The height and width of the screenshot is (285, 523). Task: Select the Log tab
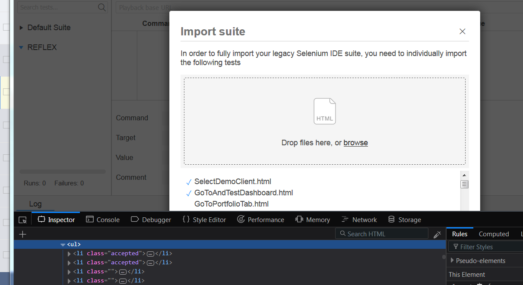35,204
